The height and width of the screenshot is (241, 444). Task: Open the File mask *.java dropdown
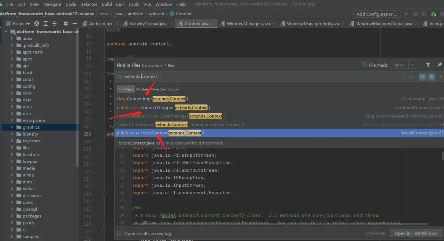412,65
